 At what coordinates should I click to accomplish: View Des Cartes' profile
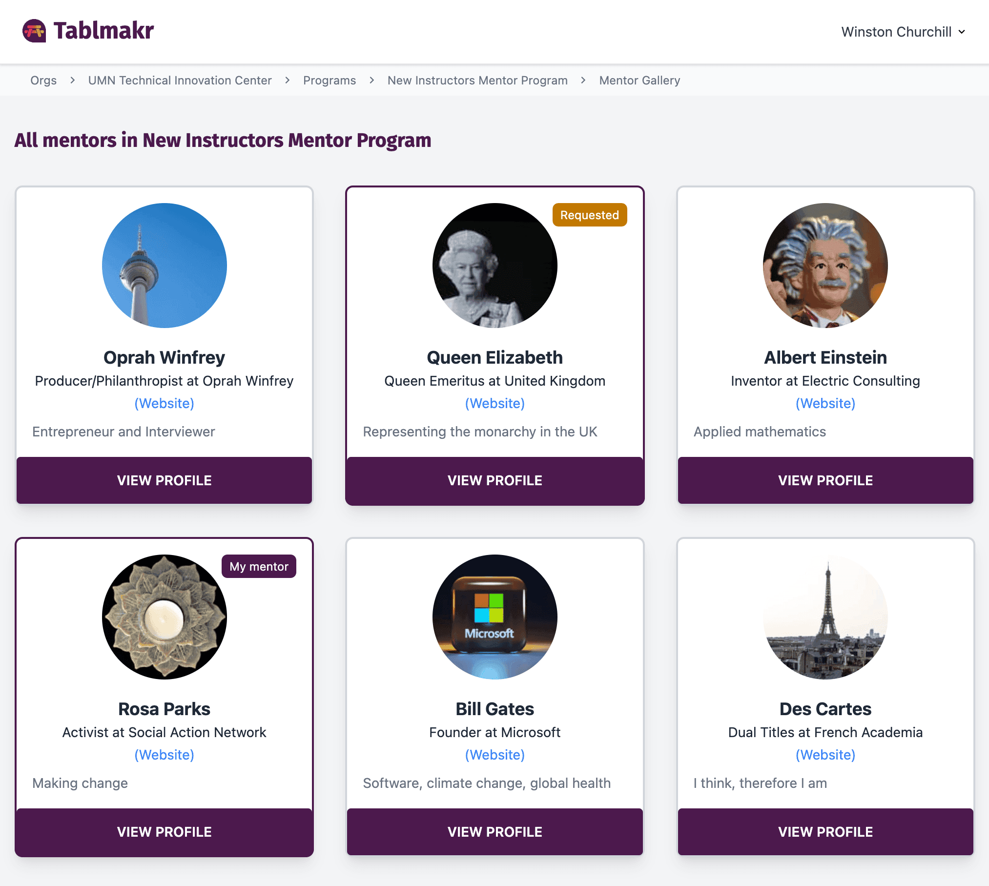pyautogui.click(x=825, y=832)
